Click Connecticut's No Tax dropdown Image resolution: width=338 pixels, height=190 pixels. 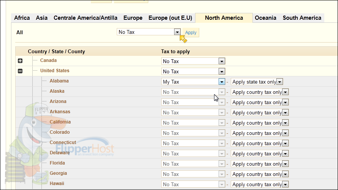pos(193,143)
